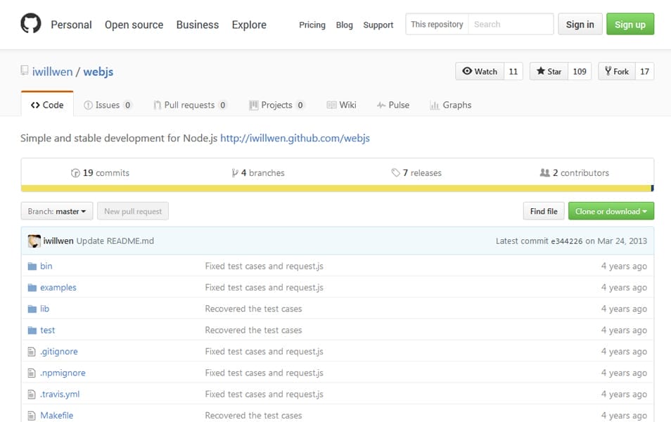
Task: Open the This repository search scope selector
Action: 436,23
